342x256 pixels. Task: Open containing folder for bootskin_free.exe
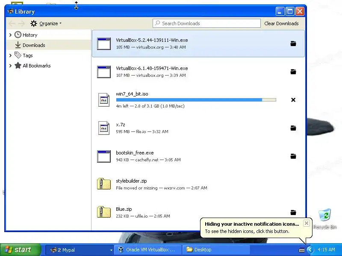coord(293,156)
